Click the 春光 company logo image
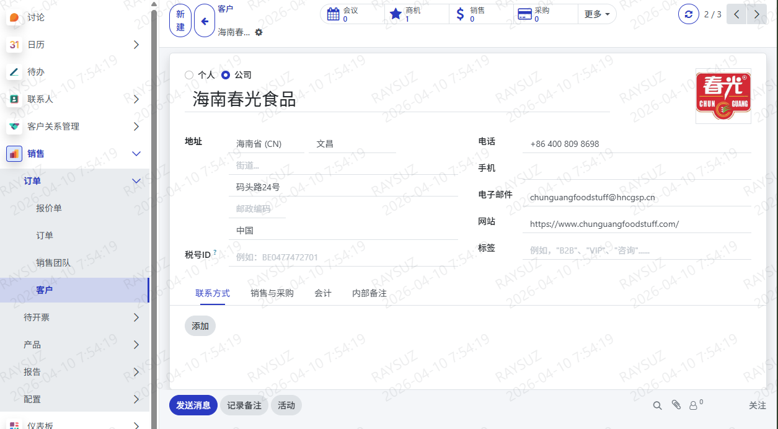Viewport: 778px width, 429px height. pyautogui.click(x=723, y=96)
